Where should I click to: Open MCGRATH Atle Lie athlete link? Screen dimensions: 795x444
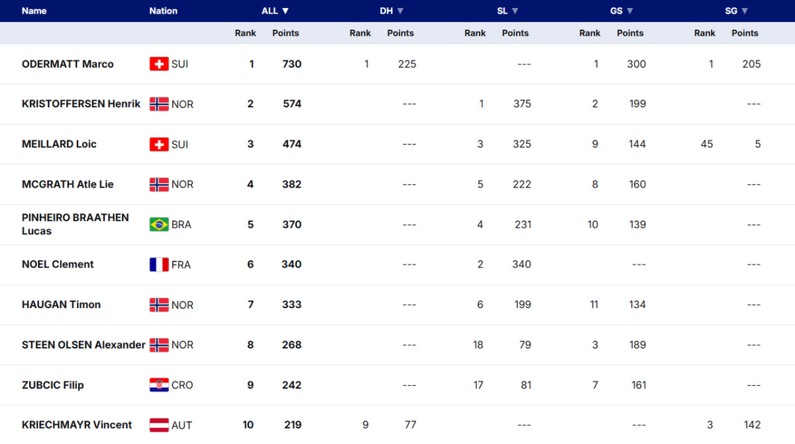[x=68, y=184]
